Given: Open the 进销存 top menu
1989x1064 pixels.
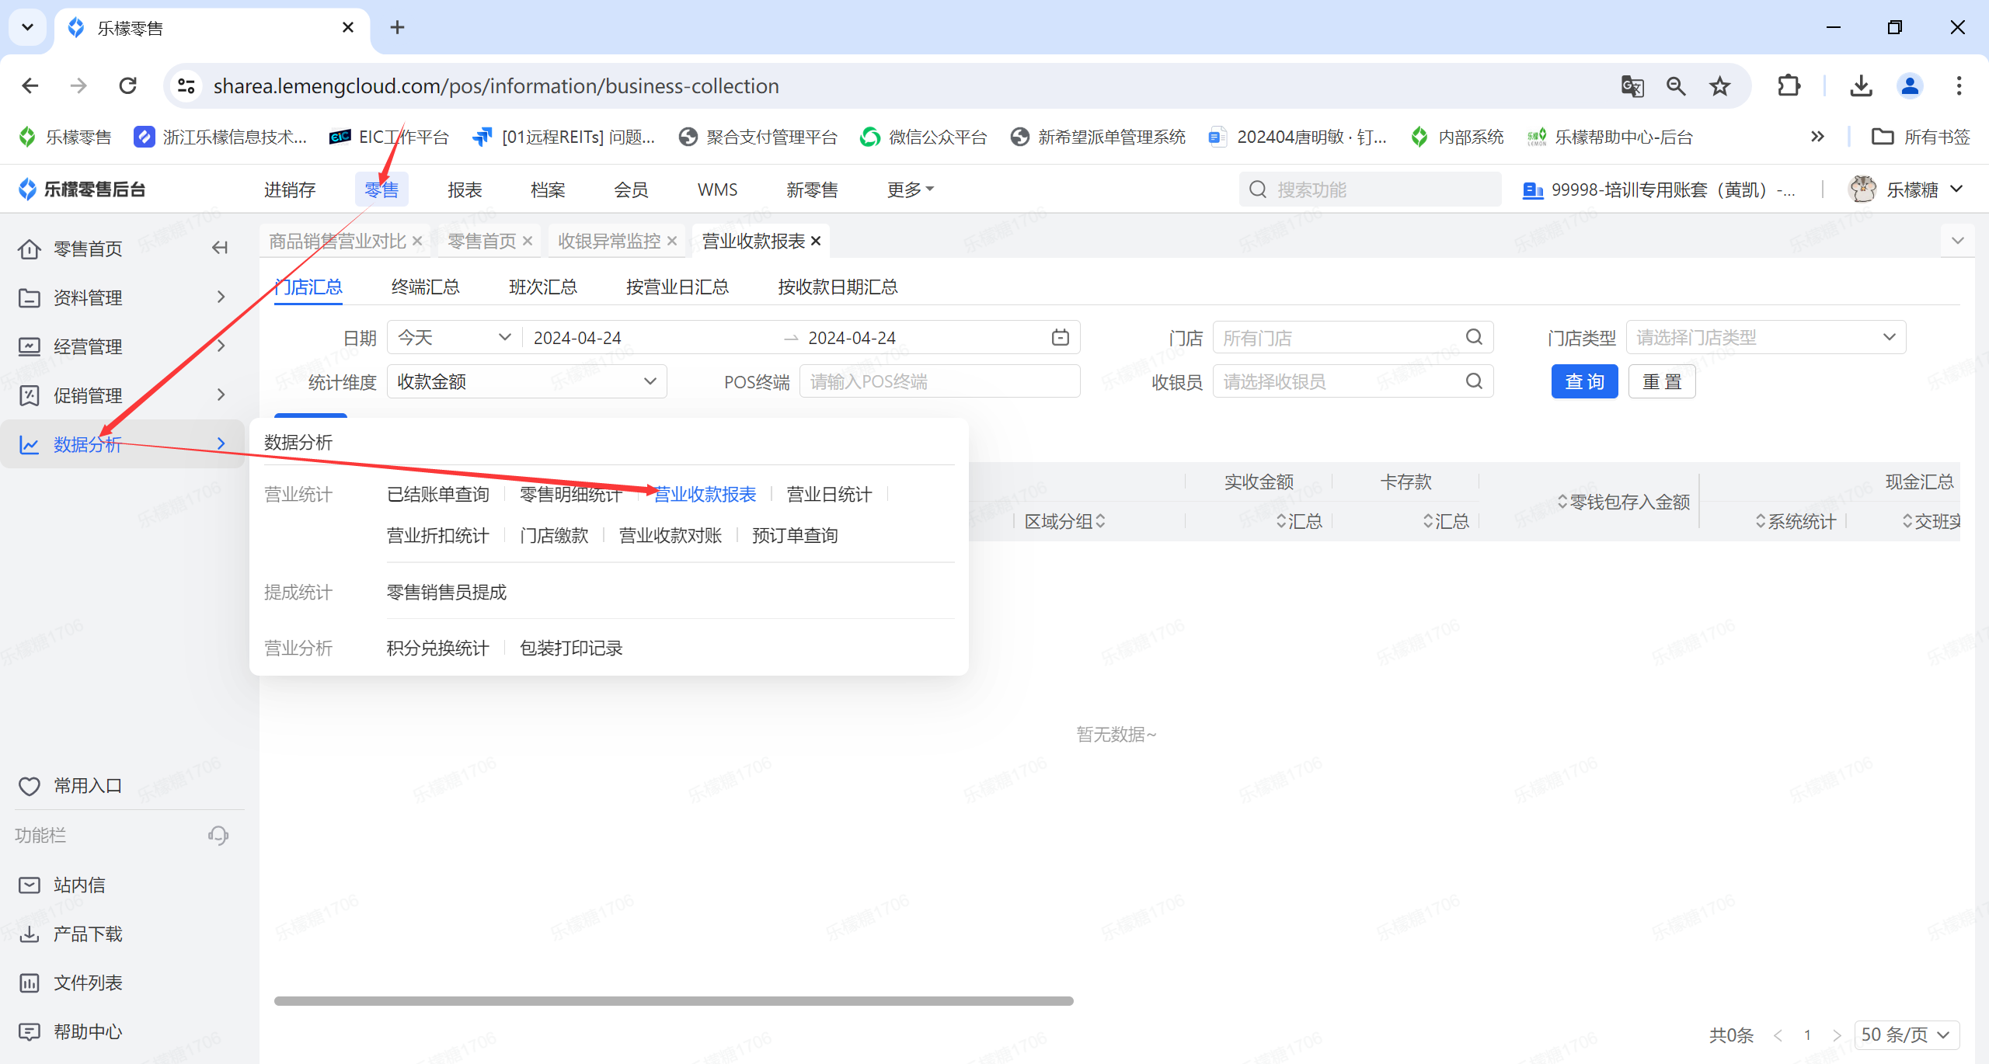Looking at the screenshot, I should 290,190.
